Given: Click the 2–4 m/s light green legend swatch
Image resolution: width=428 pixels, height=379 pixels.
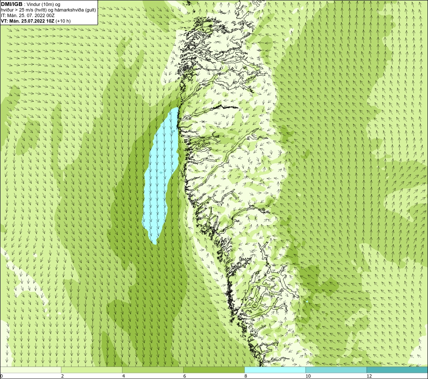Looking at the screenshot, I should [92, 370].
